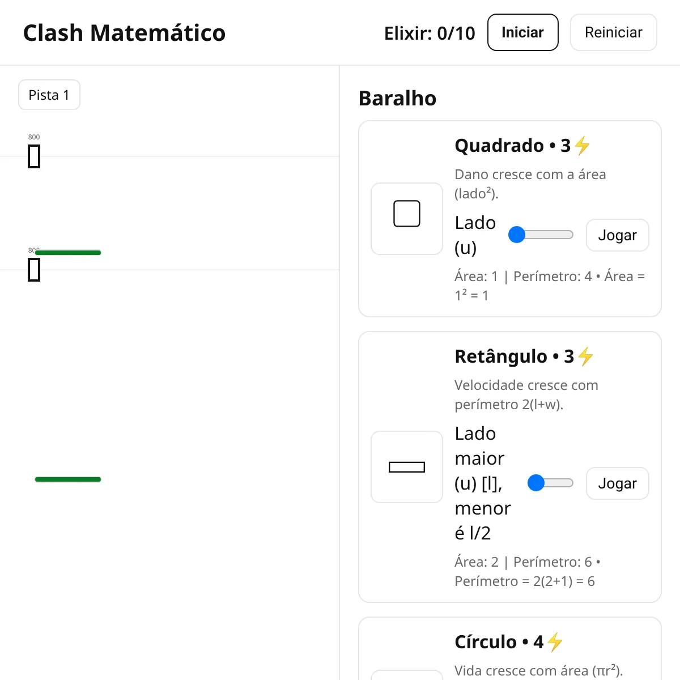Click the upper green health bar
This screenshot has width=680, height=680.
[x=68, y=253]
